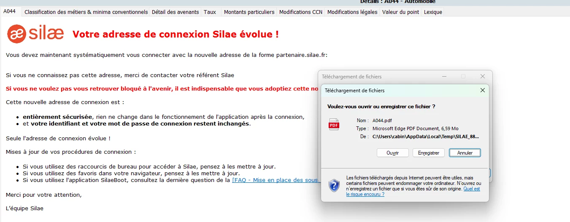Click the 'L'équipe Silae' signature text
Viewport: 570px width, 222px height.
(24, 208)
